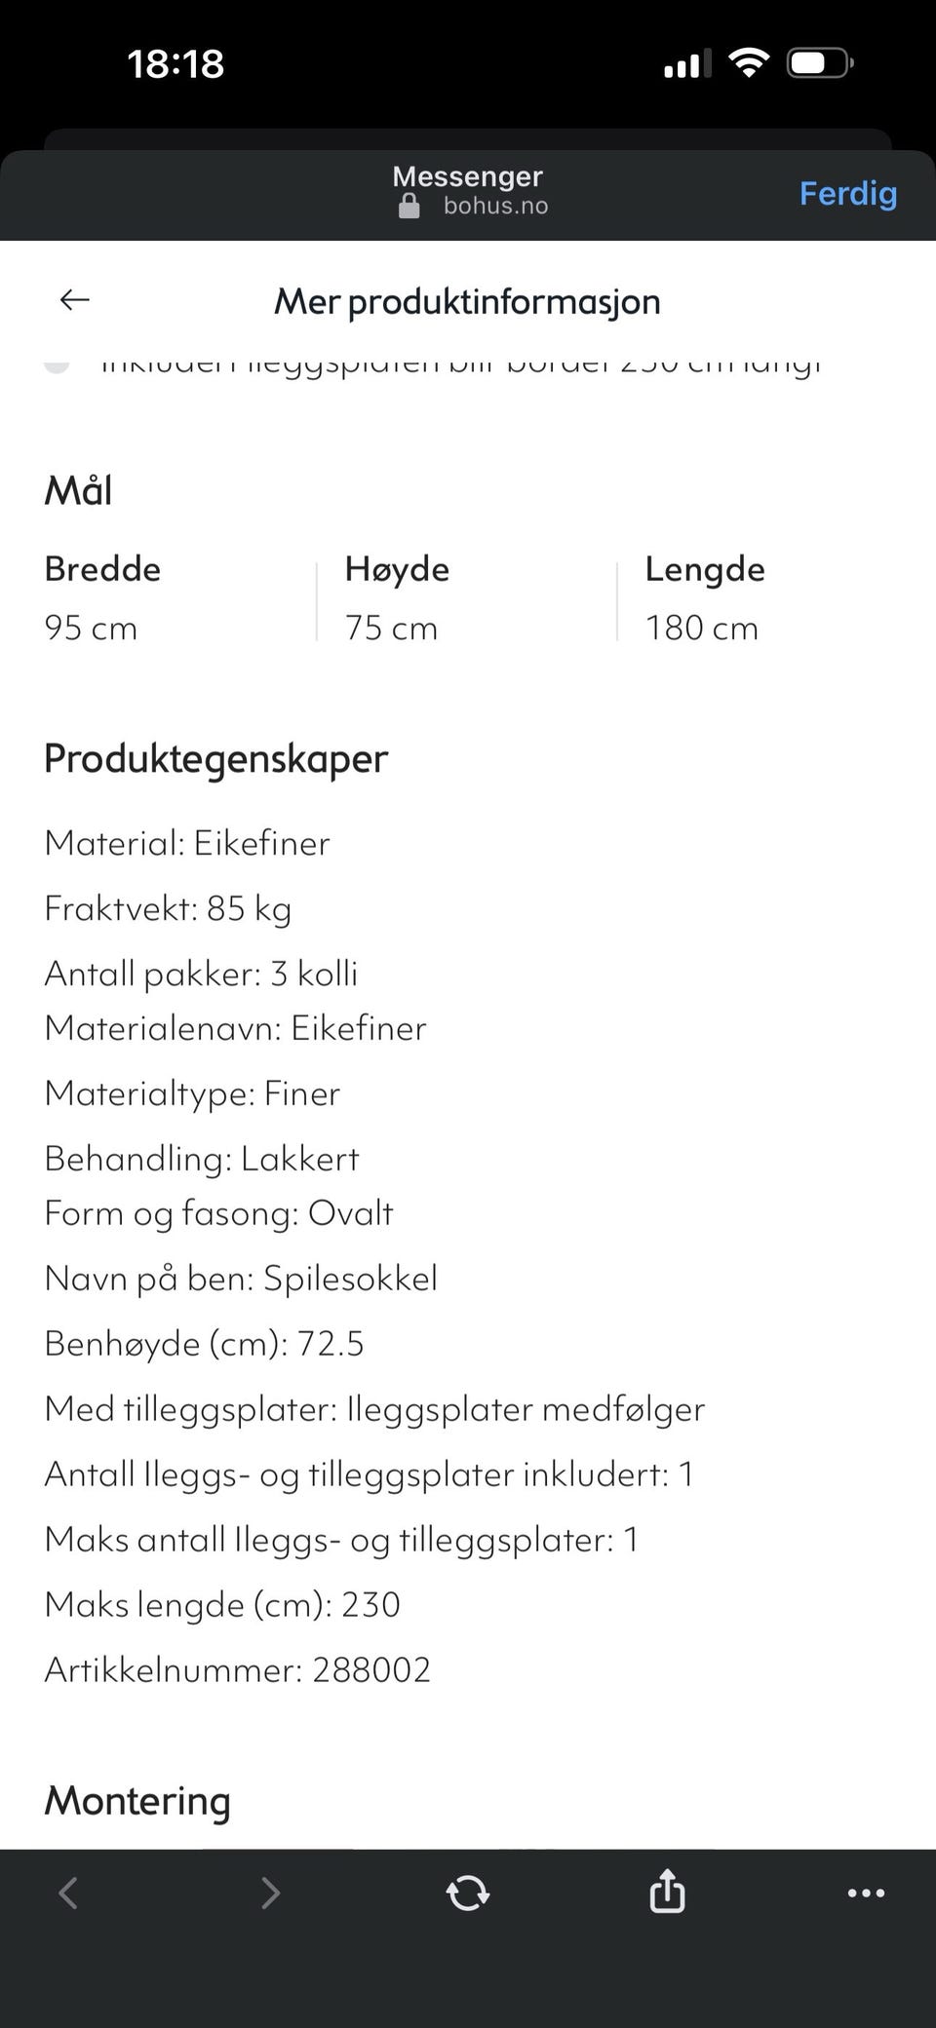936x2028 pixels.
Task: Tap the Wi-Fi icon in status bar
Action: point(748,61)
